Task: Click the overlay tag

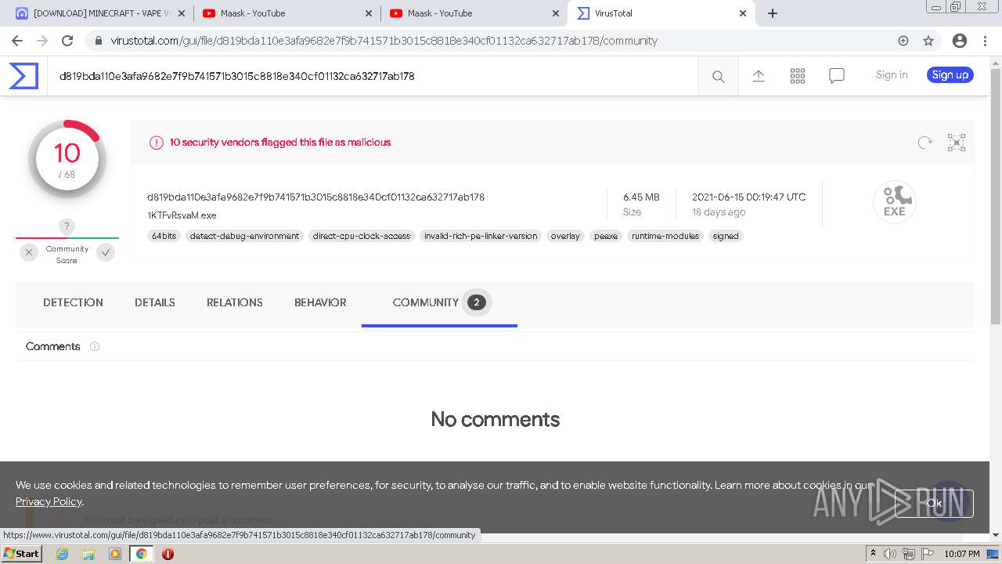Action: click(x=565, y=236)
